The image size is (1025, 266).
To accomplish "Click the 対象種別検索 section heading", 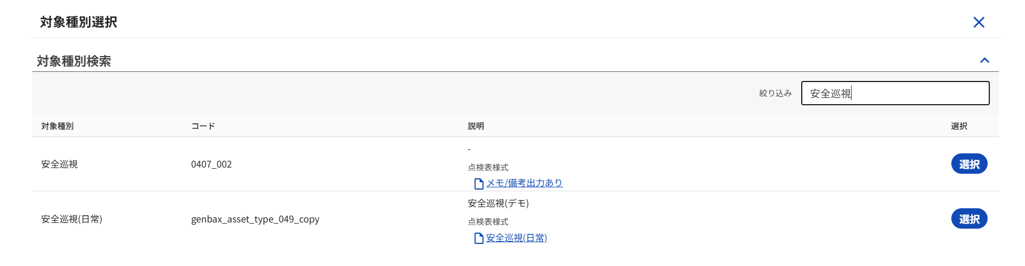I will (x=74, y=61).
